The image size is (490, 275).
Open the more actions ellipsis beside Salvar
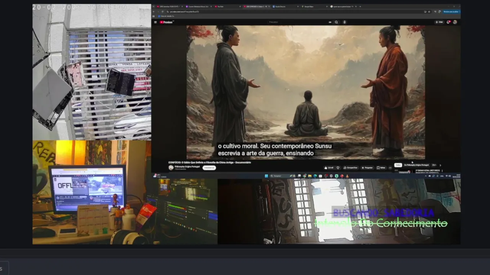click(x=390, y=168)
